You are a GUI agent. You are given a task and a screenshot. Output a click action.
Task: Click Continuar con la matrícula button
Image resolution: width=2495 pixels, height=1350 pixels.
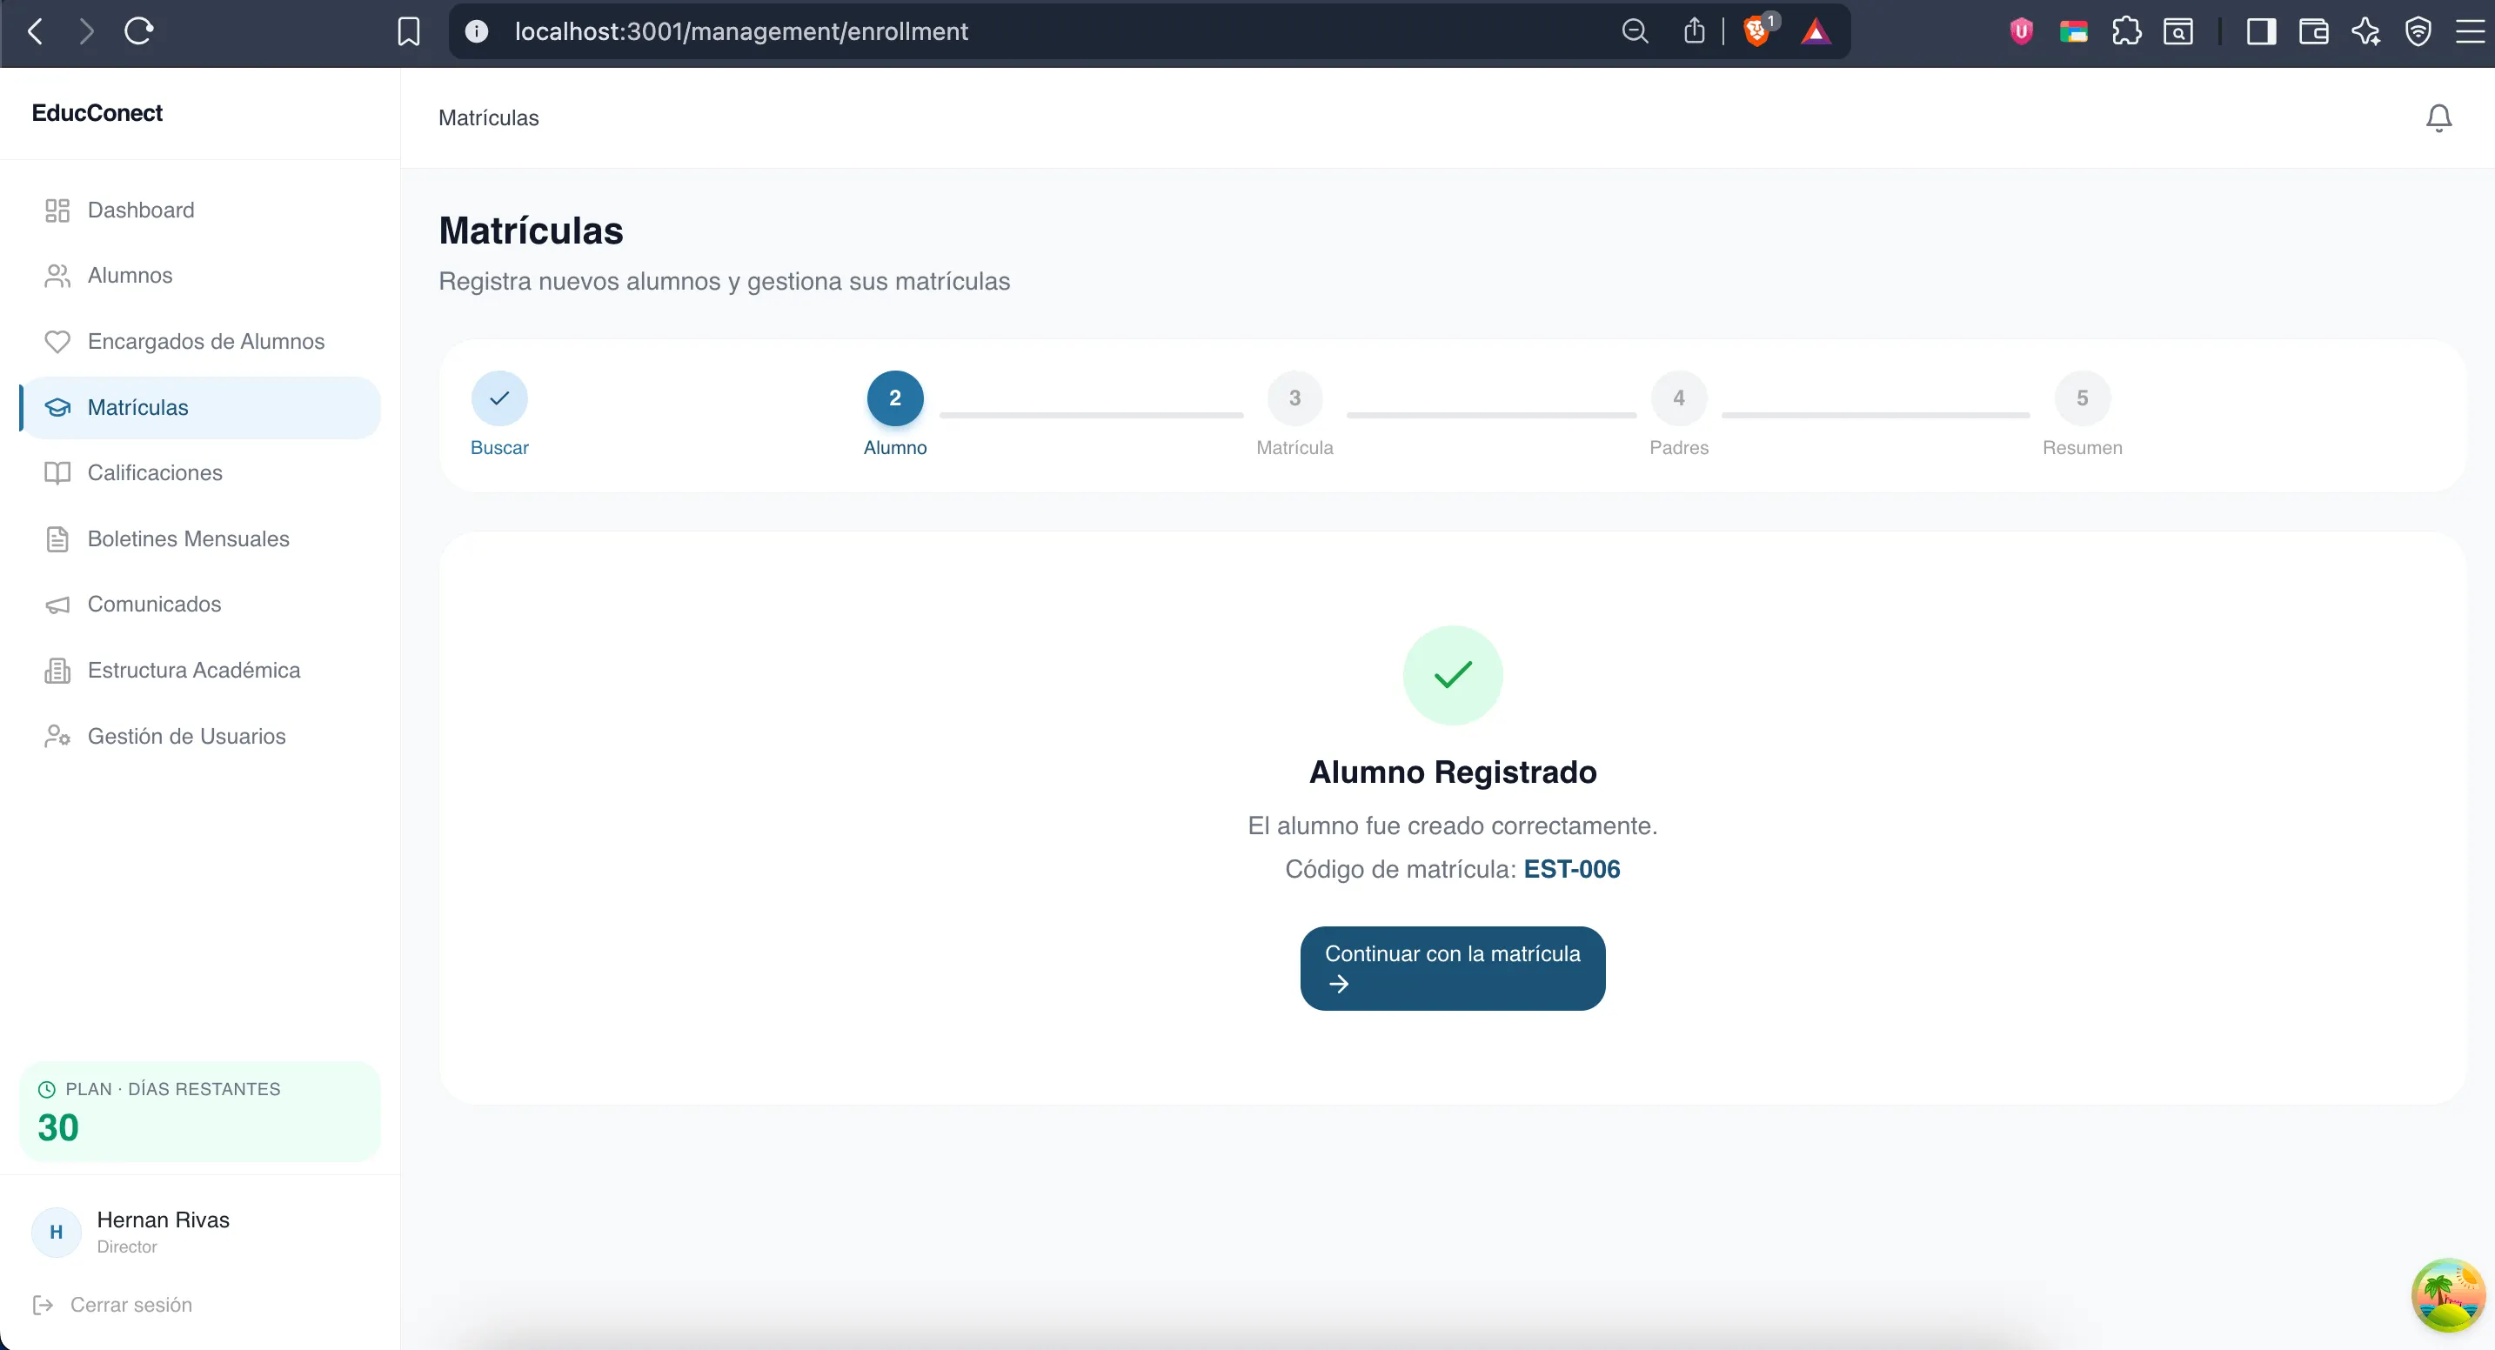(x=1452, y=968)
